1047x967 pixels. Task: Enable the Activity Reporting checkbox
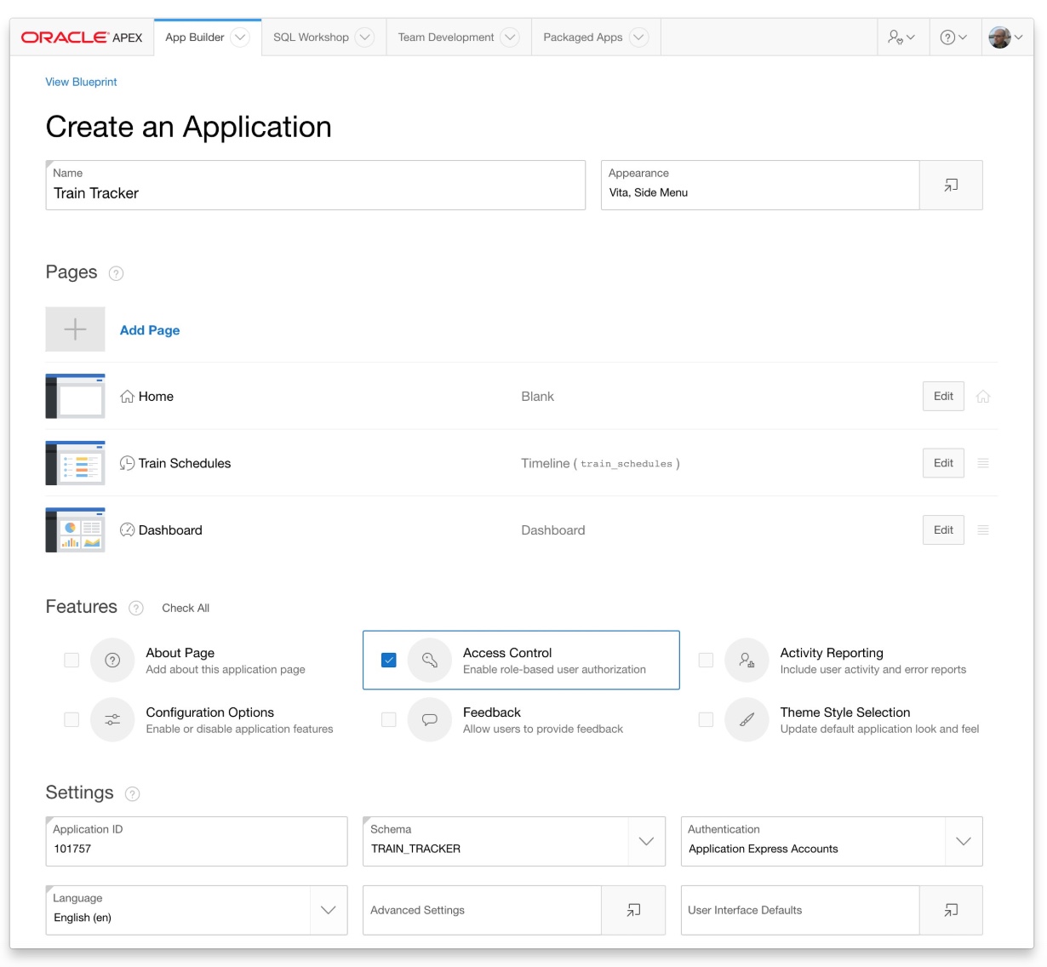click(706, 660)
